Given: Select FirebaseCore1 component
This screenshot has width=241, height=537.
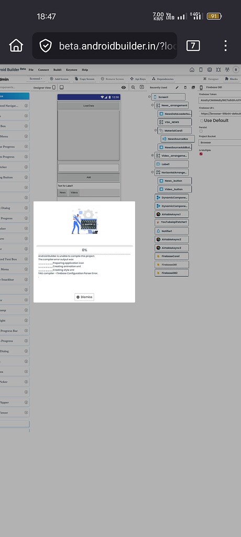Looking at the screenshot, I should [x=171, y=256].
